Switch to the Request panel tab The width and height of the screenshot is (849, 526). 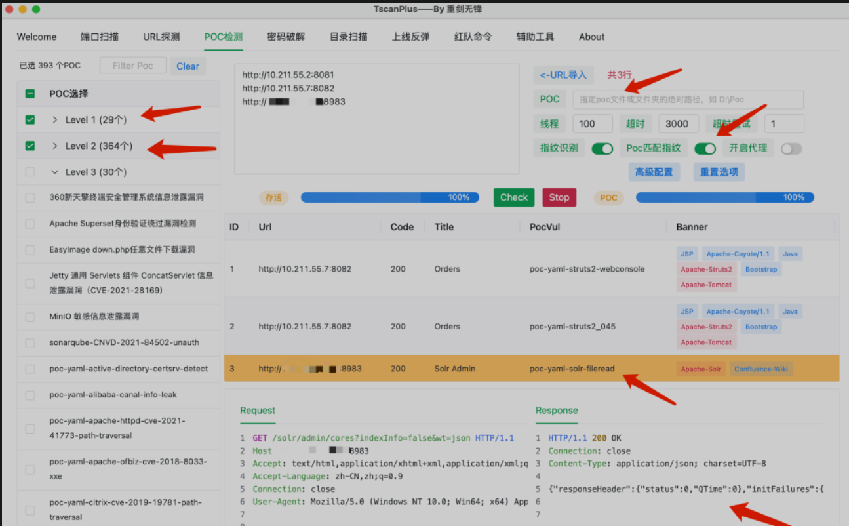[x=258, y=411]
